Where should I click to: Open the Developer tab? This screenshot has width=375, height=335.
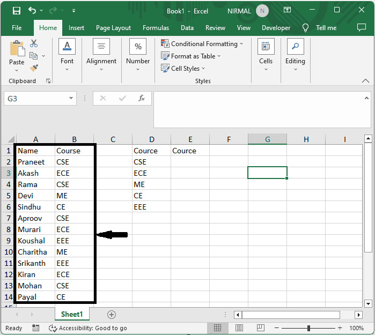276,28
